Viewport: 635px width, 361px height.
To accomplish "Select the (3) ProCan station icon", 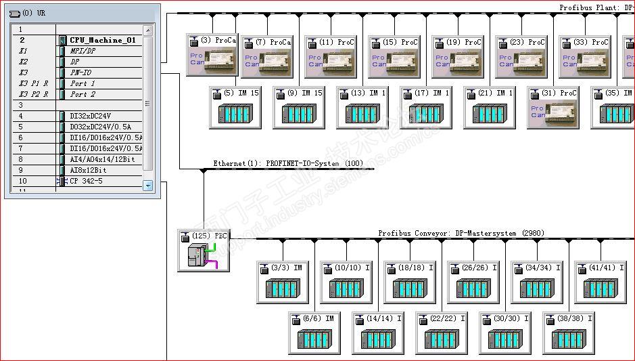I will pos(212,55).
